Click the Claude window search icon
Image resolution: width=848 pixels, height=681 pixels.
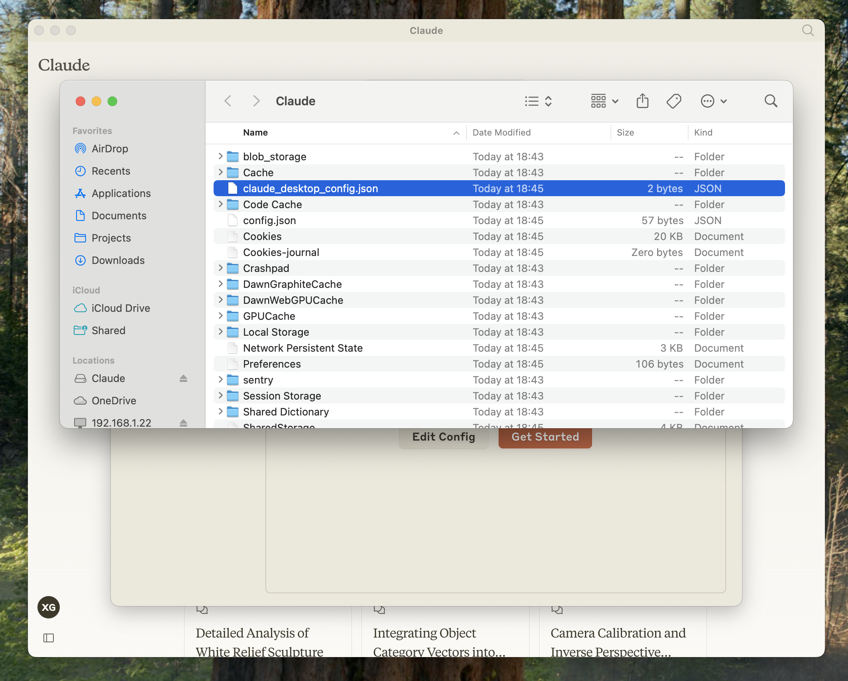808,30
